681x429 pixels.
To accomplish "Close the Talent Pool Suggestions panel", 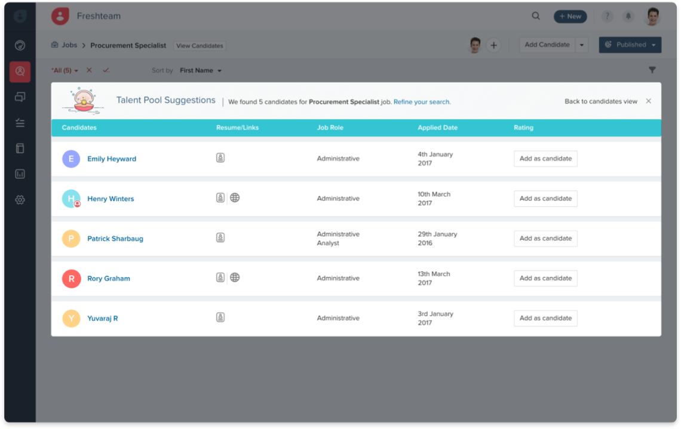I will pos(648,101).
